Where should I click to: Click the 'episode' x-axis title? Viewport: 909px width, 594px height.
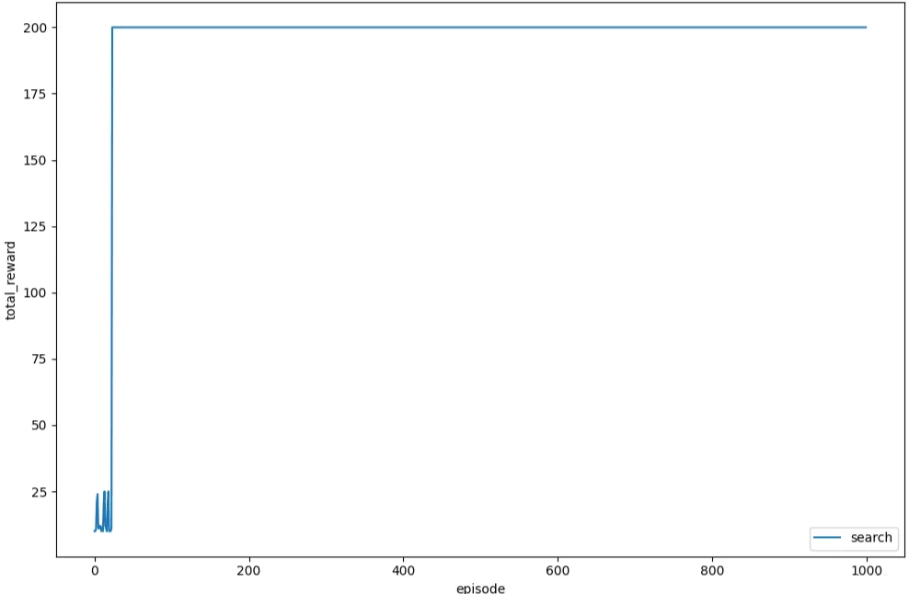pyautogui.click(x=480, y=588)
